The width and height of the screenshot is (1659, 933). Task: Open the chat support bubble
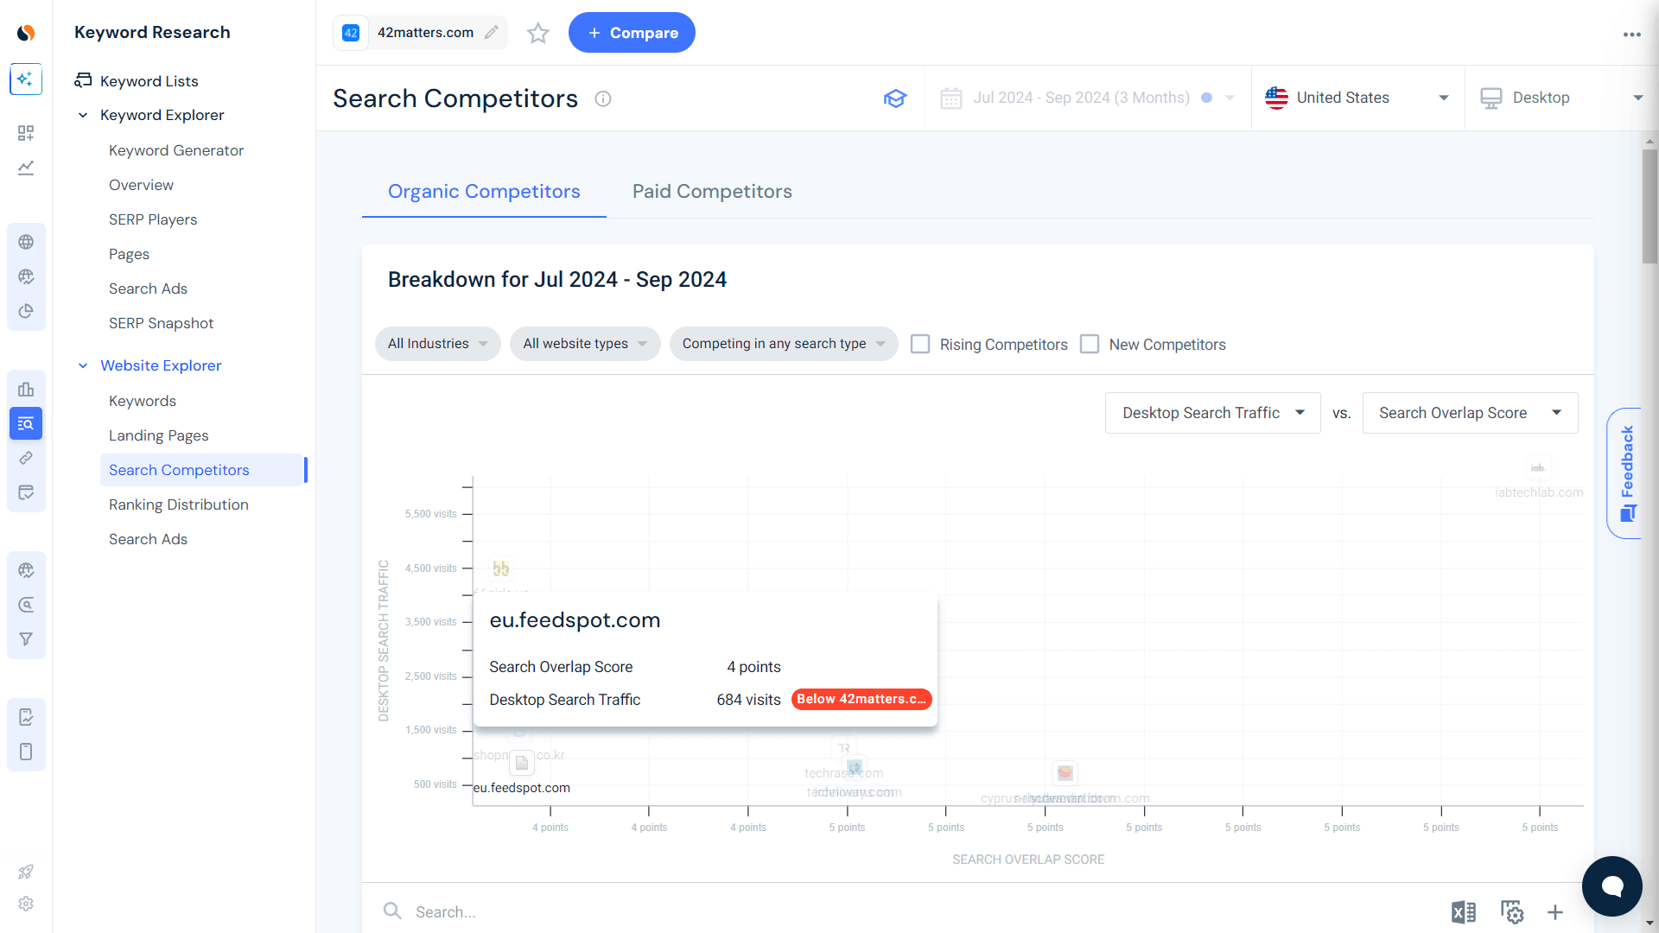[x=1612, y=886]
